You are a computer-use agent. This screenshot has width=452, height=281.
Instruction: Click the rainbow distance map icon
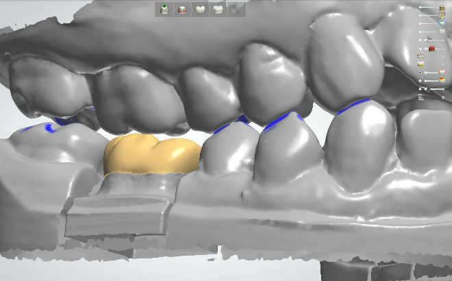pos(442,80)
